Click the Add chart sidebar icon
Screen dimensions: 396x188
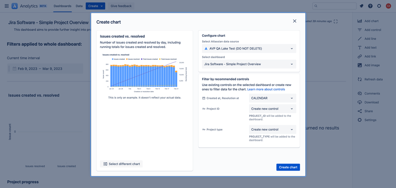click(x=360, y=21)
